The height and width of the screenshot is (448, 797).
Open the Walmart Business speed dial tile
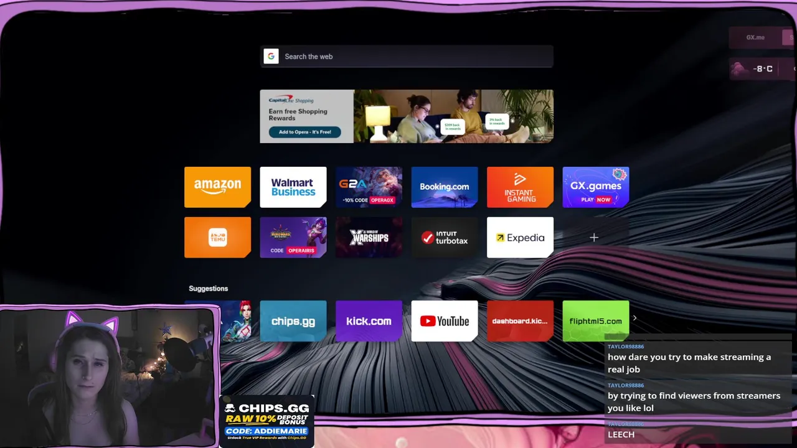(293, 187)
